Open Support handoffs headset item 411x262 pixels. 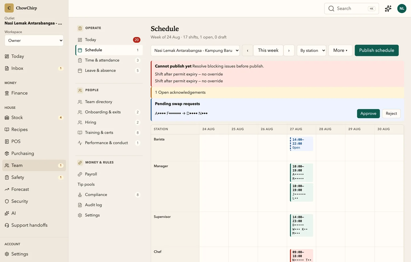[34, 225]
